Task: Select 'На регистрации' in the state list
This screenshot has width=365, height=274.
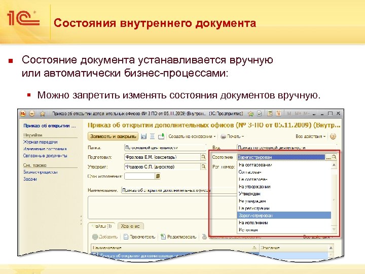Action: point(284,209)
